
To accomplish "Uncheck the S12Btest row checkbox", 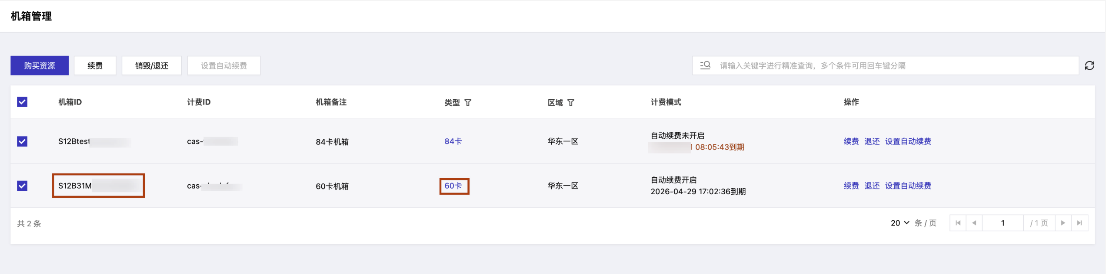I will coord(22,141).
